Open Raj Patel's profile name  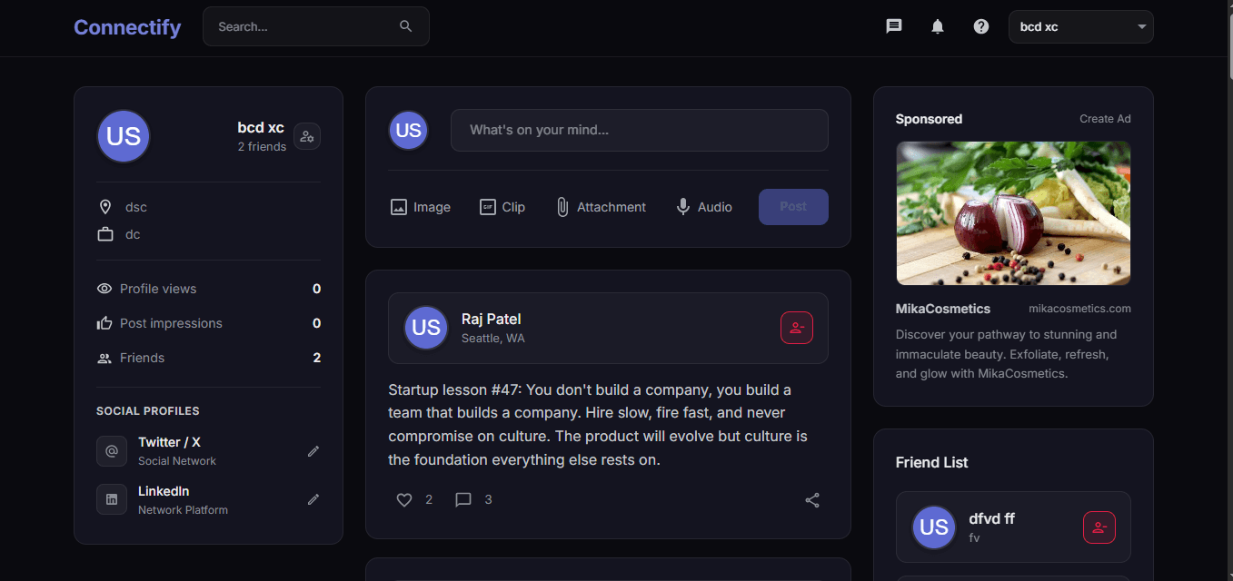pos(491,319)
